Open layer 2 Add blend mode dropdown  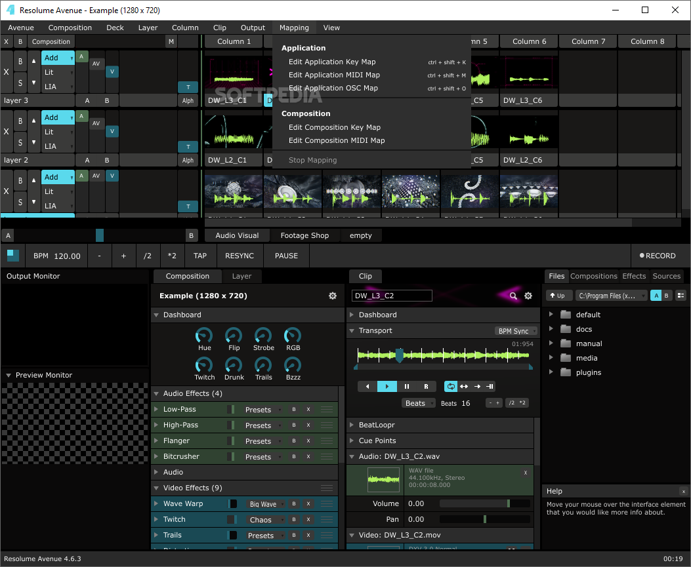tap(58, 117)
